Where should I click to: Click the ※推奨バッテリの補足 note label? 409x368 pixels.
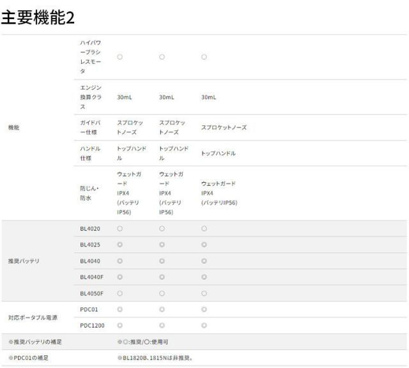(35, 342)
